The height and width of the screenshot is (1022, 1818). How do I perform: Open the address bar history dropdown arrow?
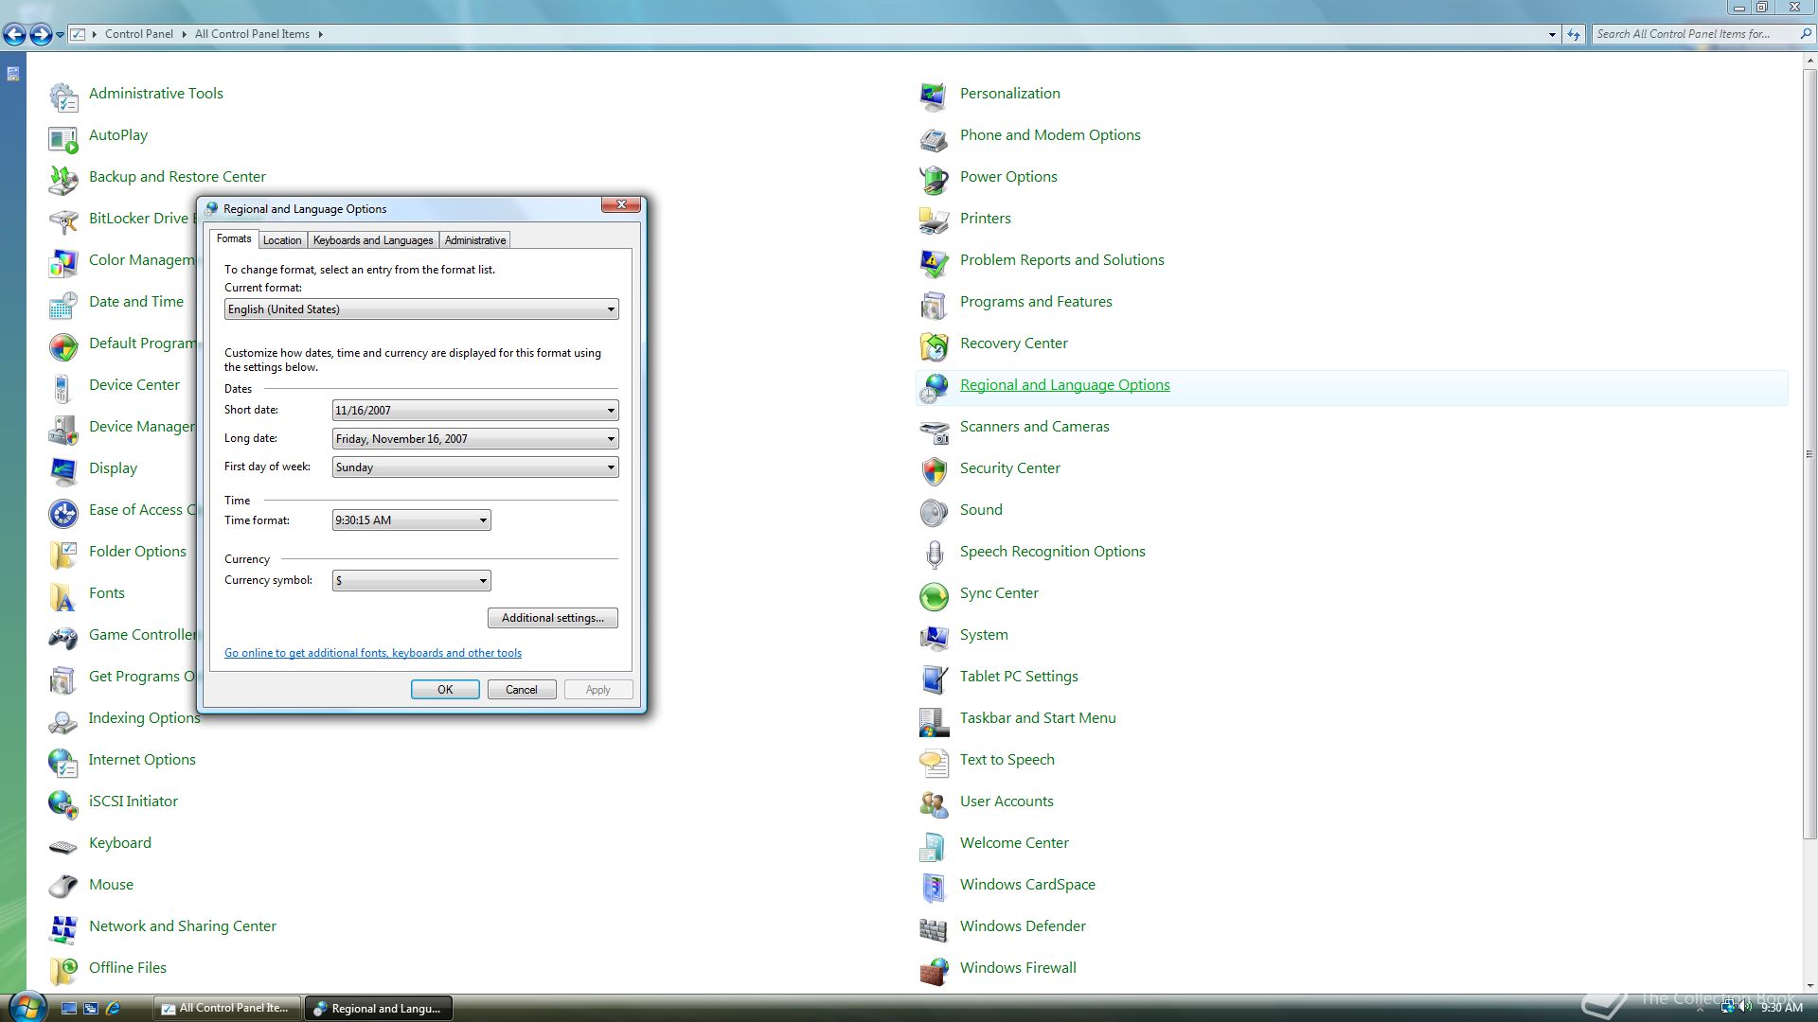tap(1552, 34)
